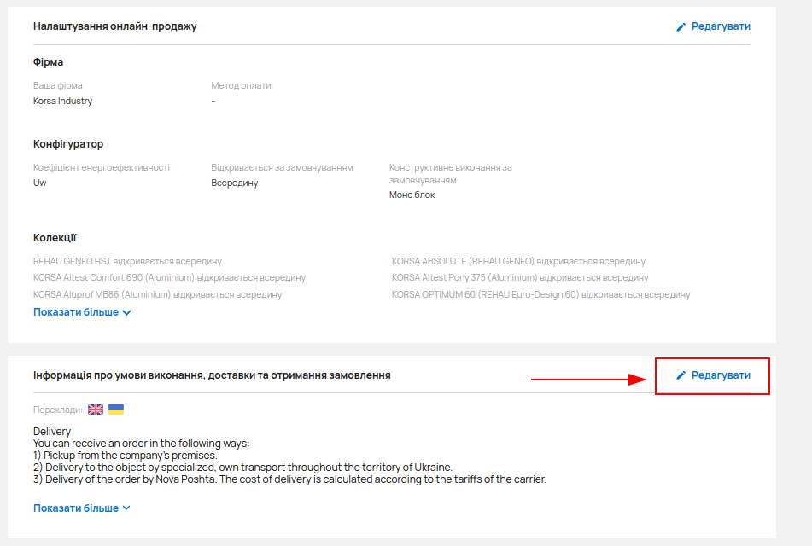Click the Uw energy coefficient value
Image resolution: width=812 pixels, height=546 pixels.
click(x=40, y=183)
